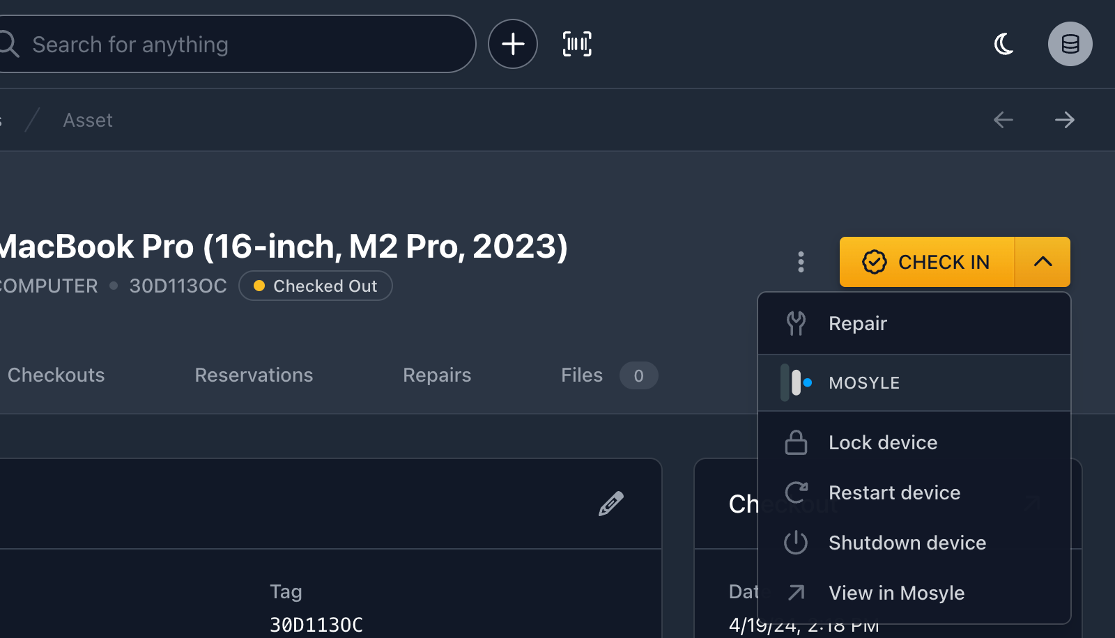Collapse the CHECK IN dropdown chevron
The image size is (1115, 638).
[1043, 262]
